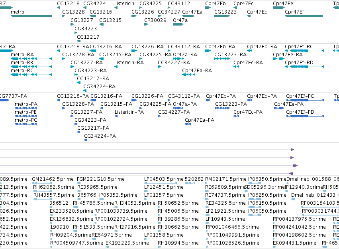The height and width of the screenshot is (249, 339).
Task: Select transcript Cpr47Ea-RA
Action: coord(188,75)
